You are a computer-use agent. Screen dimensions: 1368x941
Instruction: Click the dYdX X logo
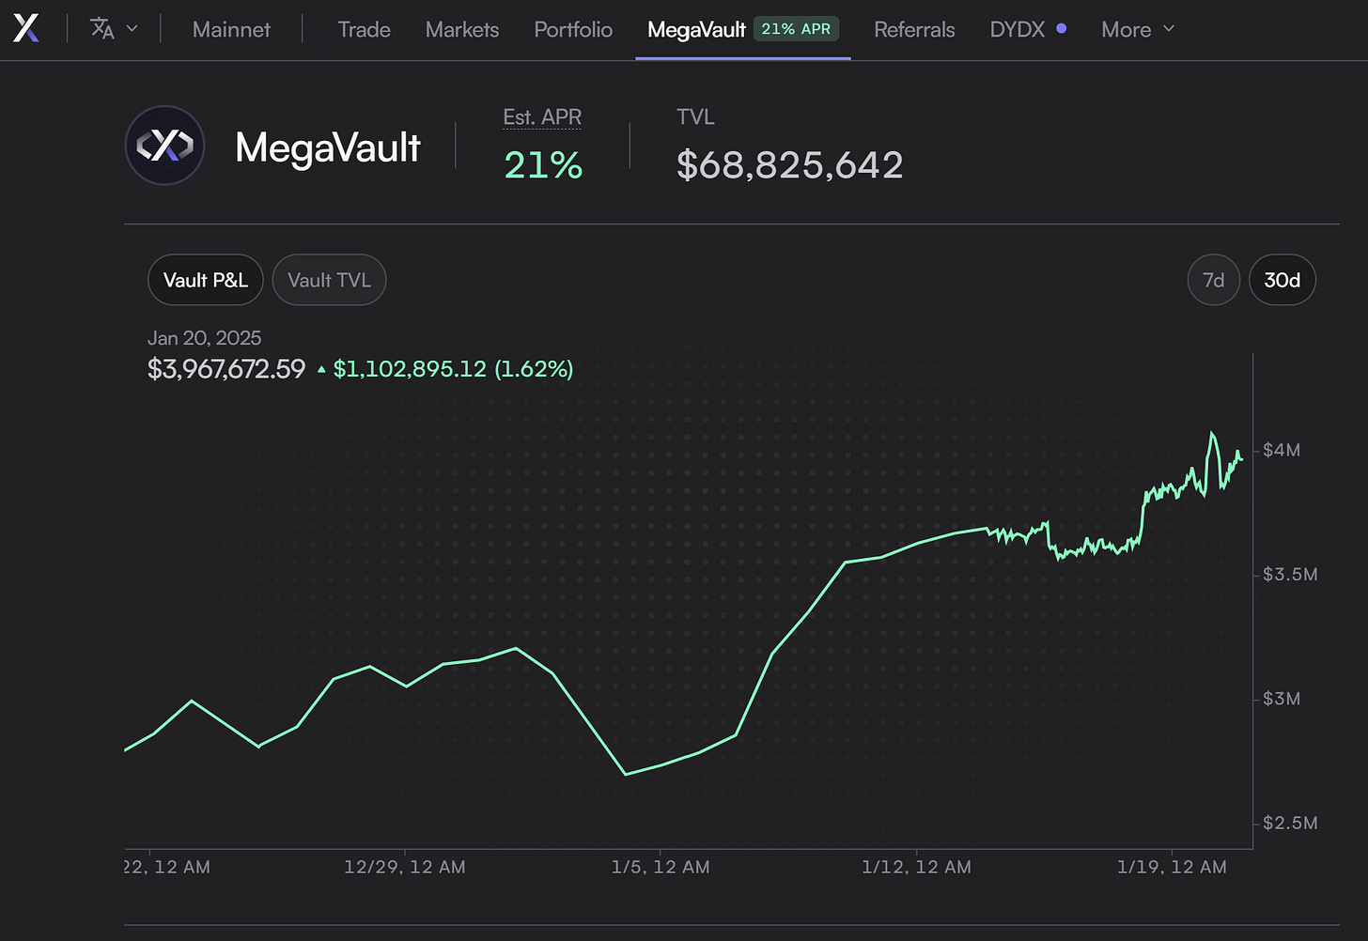click(26, 28)
